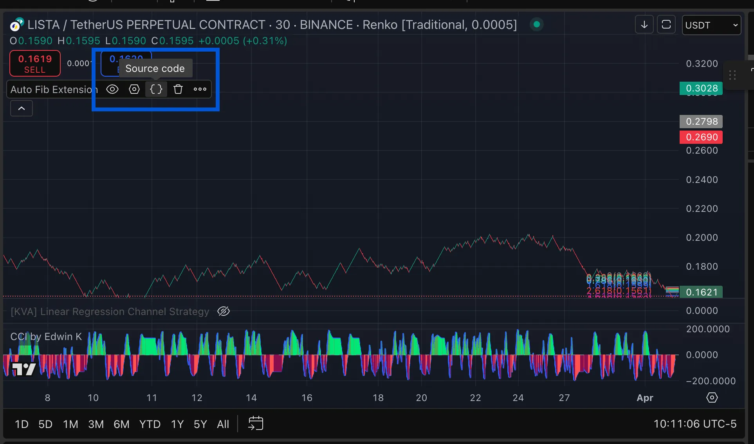754x444 pixels.
Task: Click the SELL 0.1619 button
Action: (35, 63)
